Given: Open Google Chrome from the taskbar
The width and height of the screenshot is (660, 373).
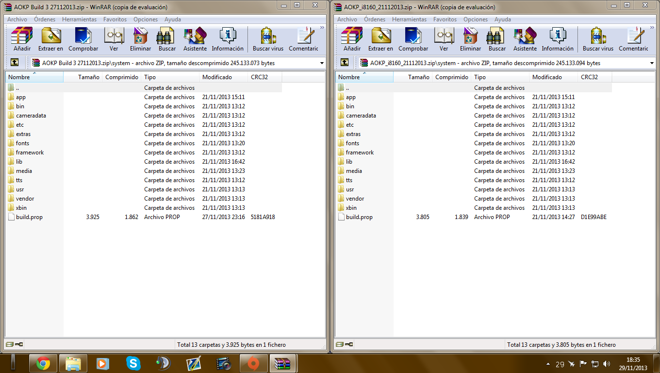Looking at the screenshot, I should (43, 363).
